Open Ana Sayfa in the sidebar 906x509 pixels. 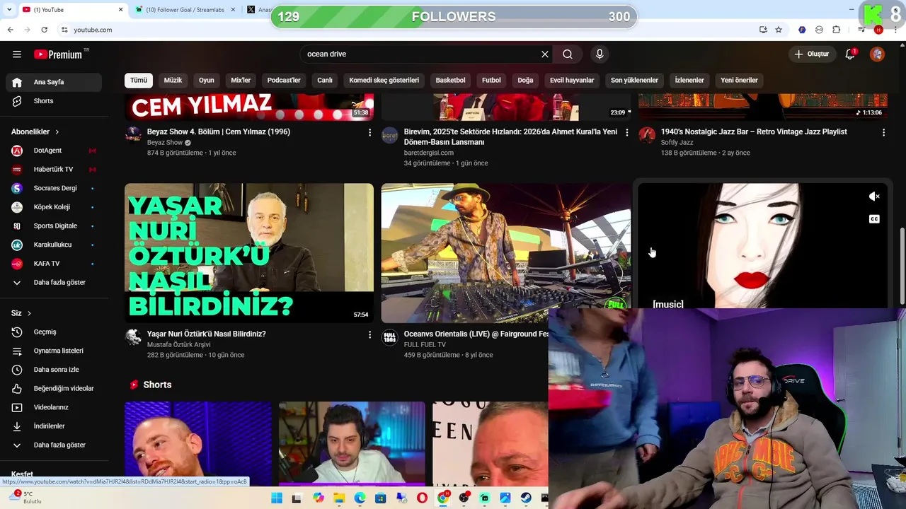coord(54,82)
